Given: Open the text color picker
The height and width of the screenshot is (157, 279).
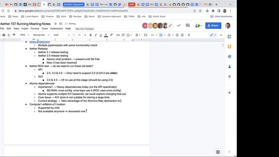Looking at the screenshot, I should tap(106, 35).
